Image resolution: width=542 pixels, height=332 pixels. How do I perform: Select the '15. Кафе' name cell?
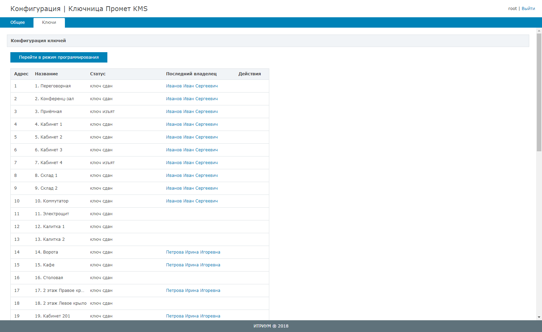pyautogui.click(x=45, y=265)
